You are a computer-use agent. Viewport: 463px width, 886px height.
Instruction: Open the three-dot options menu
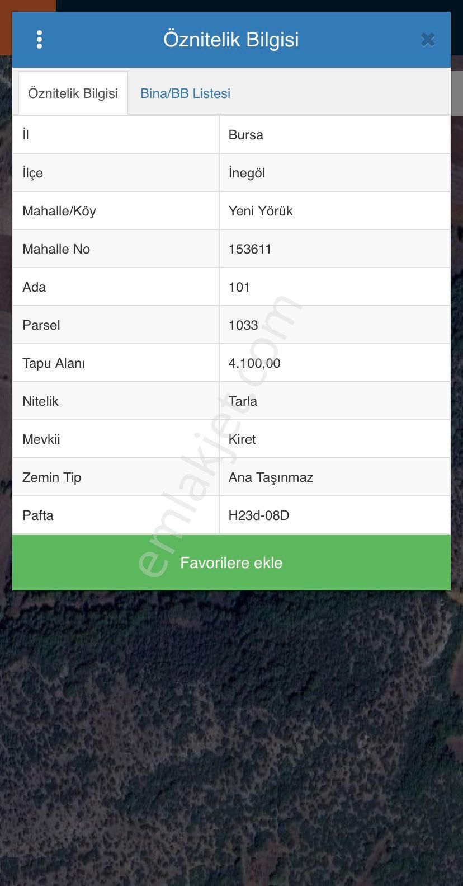coord(39,40)
